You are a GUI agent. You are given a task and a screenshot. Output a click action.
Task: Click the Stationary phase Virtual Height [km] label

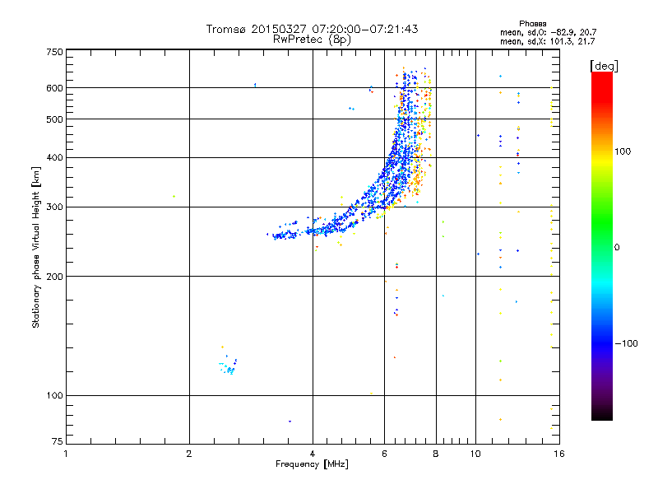click(x=35, y=247)
